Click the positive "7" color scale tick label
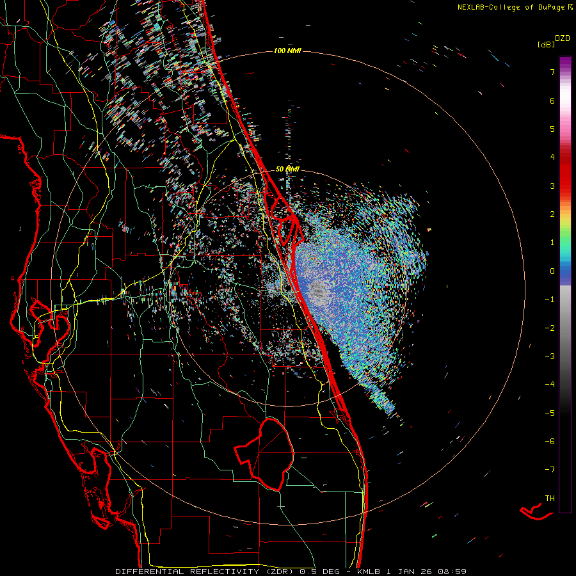The image size is (576, 576). tap(552, 72)
